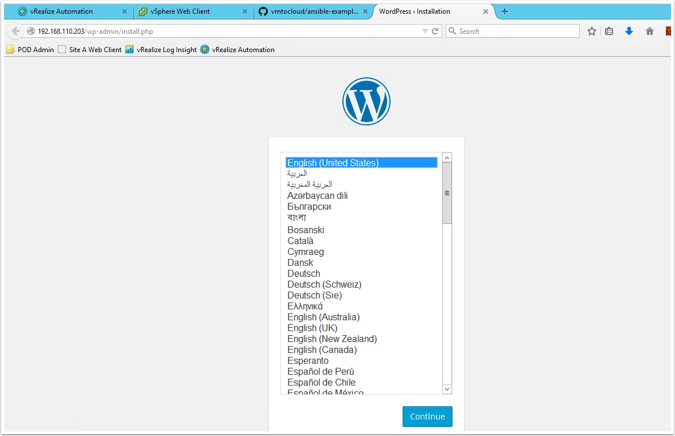Select the Moroccan Arabic language option
675x436 pixels.
pyautogui.click(x=362, y=184)
